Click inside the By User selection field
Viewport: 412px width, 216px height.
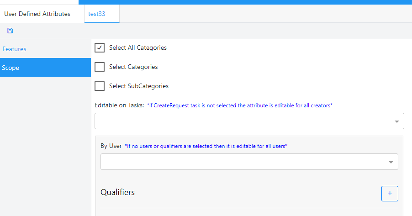242,162
